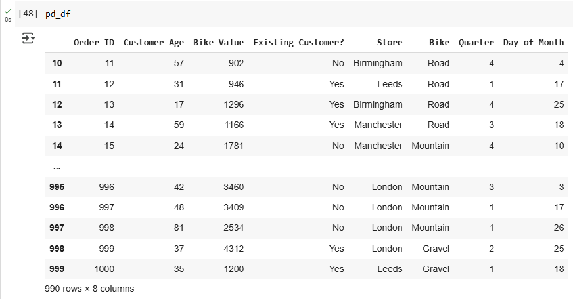Click the 990 rows × 8 columns summary
The width and height of the screenshot is (573, 299).
tap(89, 289)
